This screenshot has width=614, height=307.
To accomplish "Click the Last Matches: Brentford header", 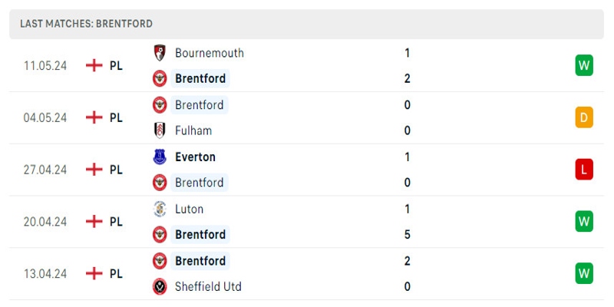I will (86, 24).
